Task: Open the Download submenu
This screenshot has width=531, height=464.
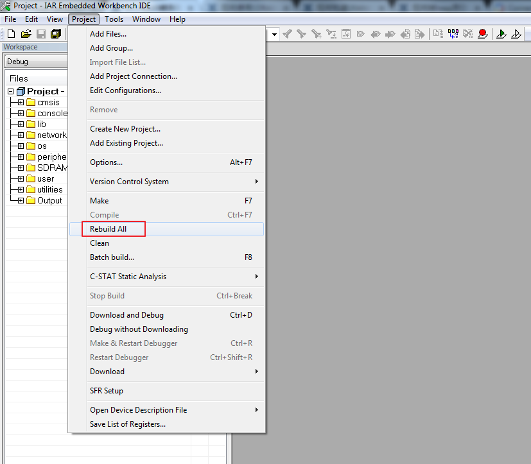Action: 166,372
